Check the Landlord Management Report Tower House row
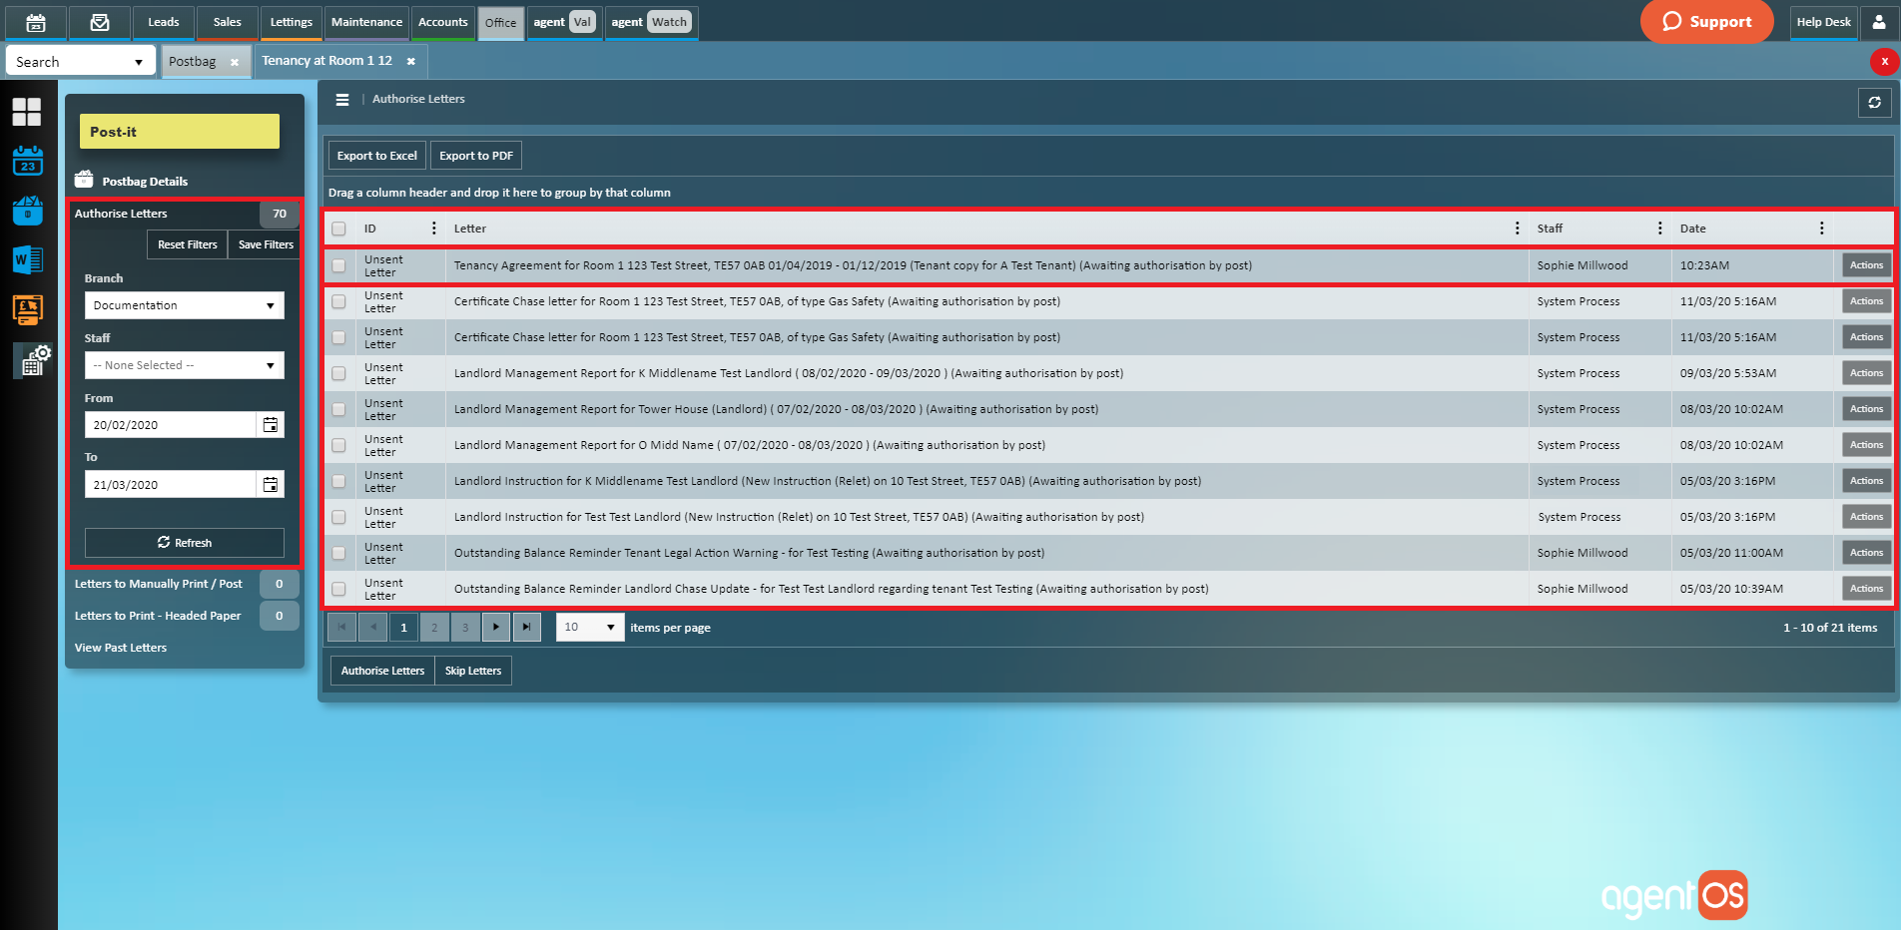 click(339, 410)
